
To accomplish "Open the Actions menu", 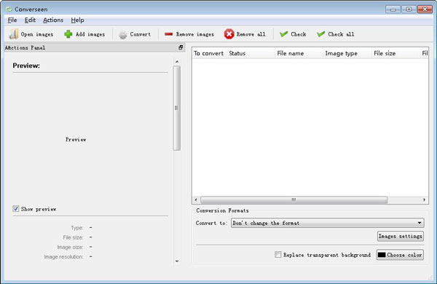I will pyautogui.click(x=53, y=20).
